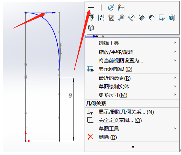Click the white cube with blue edge icon
This screenshot has height=155, width=181.
pos(91,28)
